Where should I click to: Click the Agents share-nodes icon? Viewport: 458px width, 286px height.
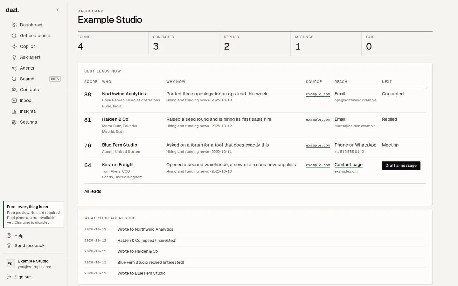[14, 68]
